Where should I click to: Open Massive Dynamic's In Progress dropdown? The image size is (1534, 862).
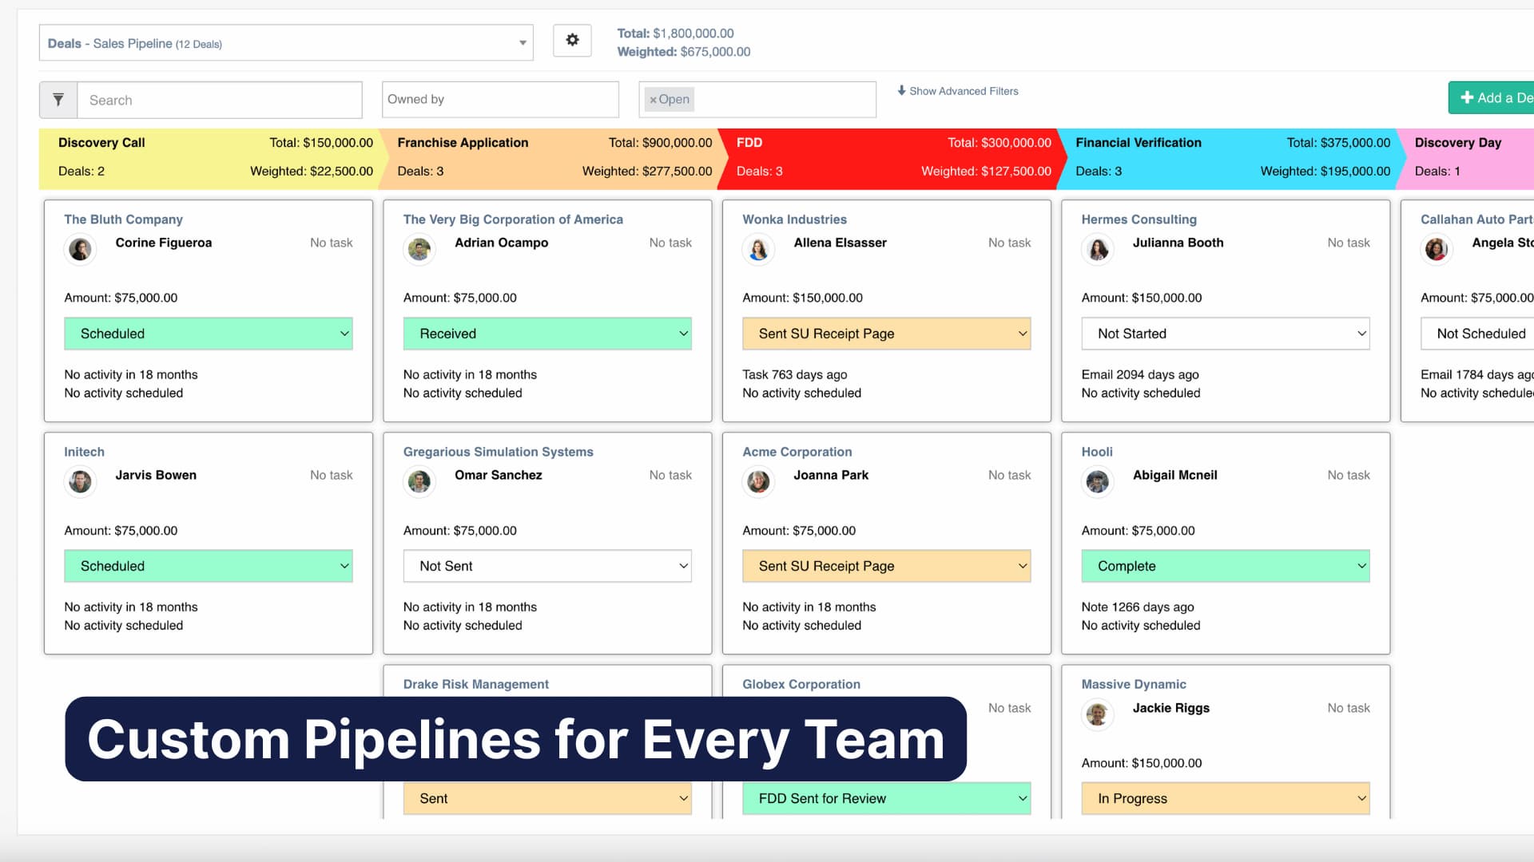click(1225, 798)
